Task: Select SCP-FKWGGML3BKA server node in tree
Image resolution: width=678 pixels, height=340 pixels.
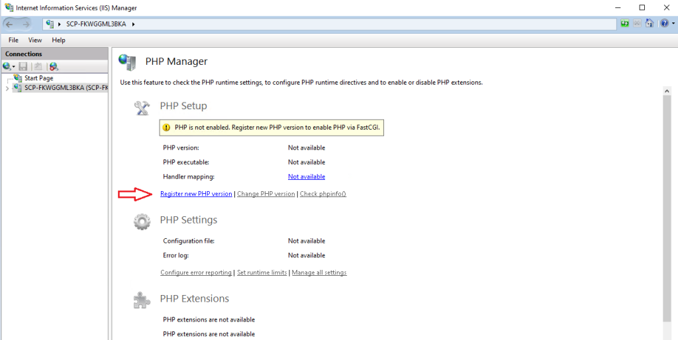Action: point(66,88)
